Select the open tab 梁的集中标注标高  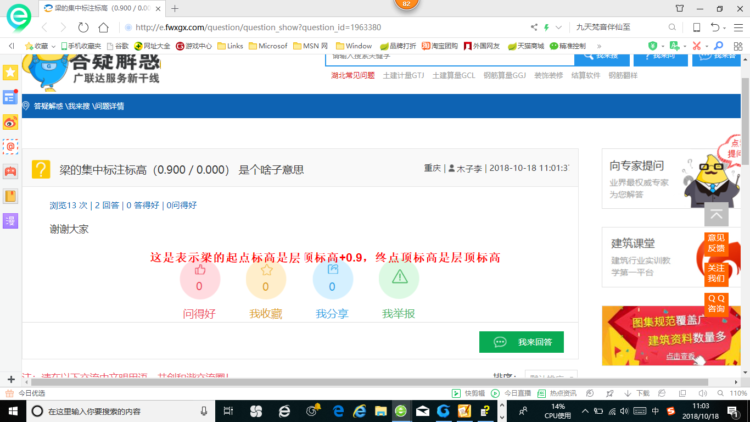[x=102, y=8]
